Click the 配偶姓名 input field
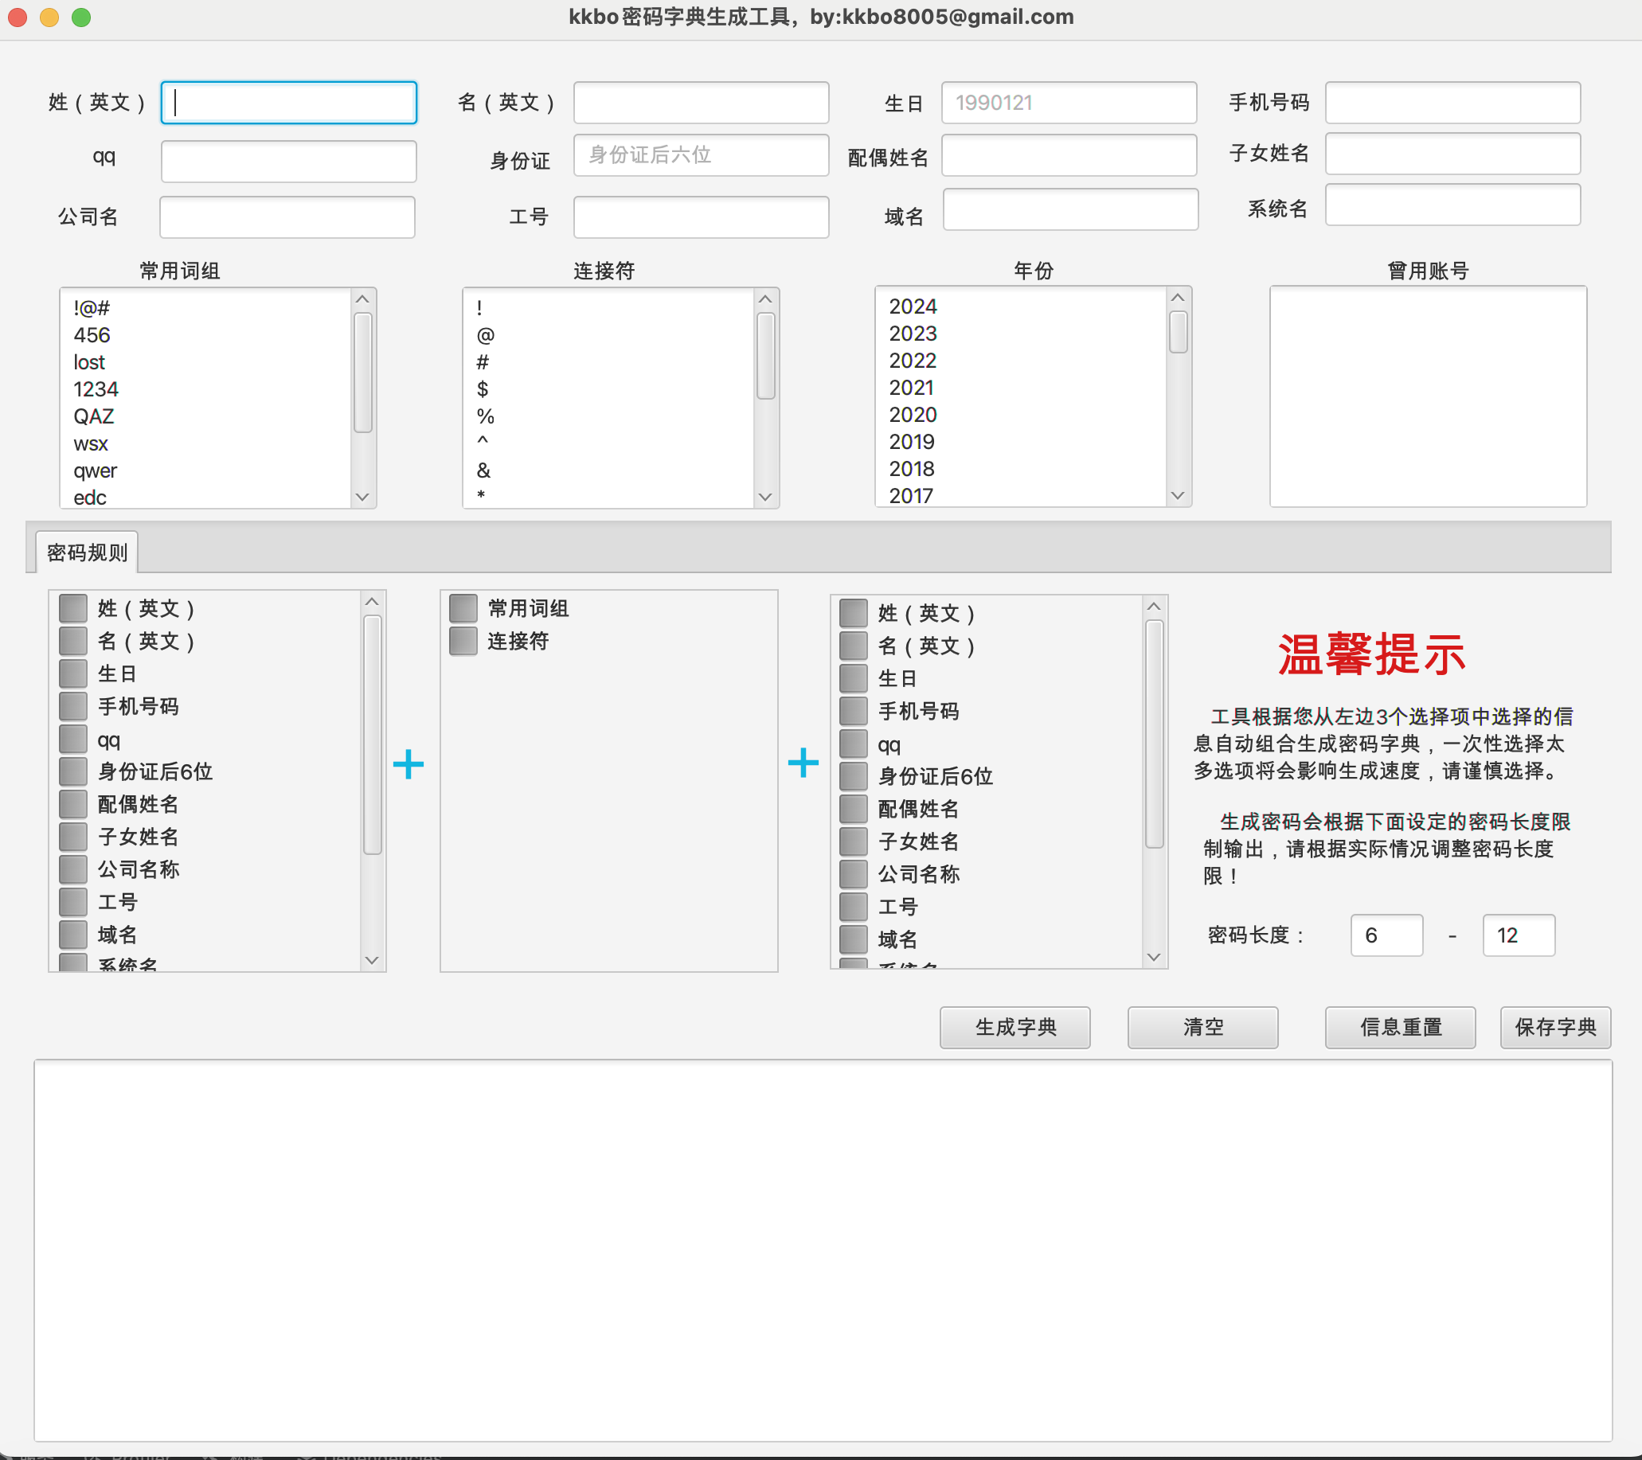The image size is (1642, 1460). click(x=1069, y=155)
